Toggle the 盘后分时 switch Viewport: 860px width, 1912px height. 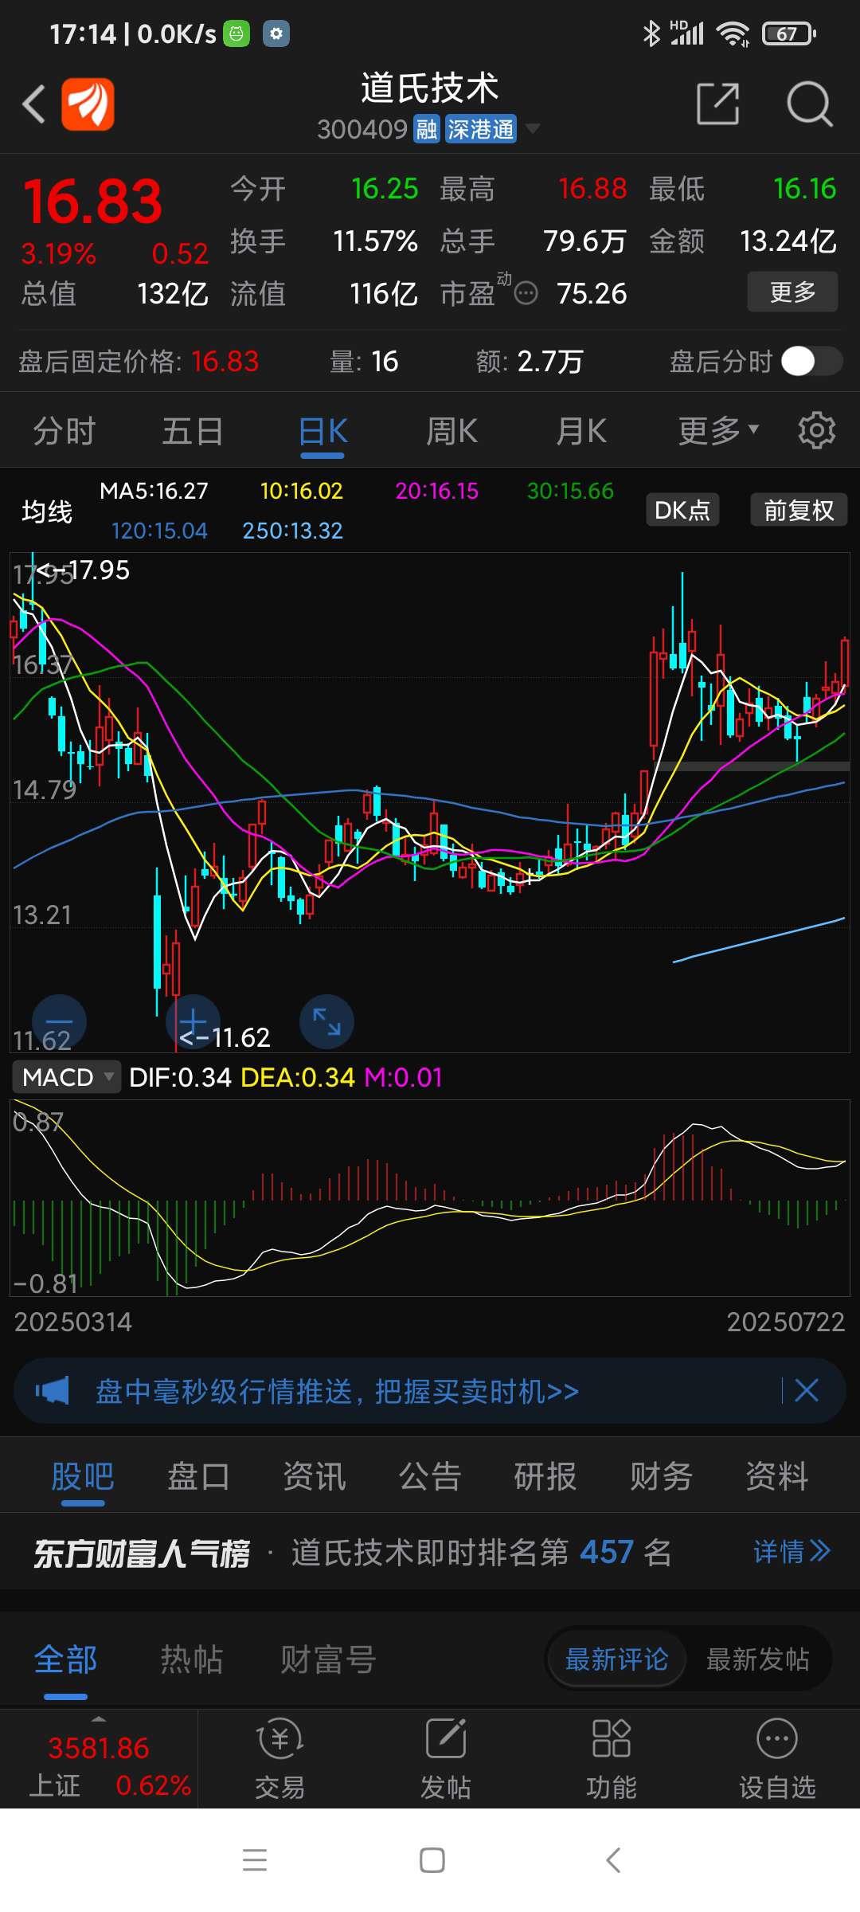point(811,361)
